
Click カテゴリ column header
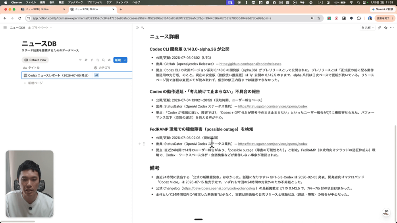[102, 68]
